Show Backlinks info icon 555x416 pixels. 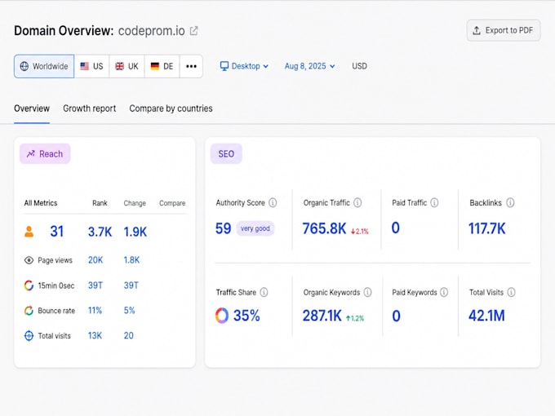click(x=510, y=202)
